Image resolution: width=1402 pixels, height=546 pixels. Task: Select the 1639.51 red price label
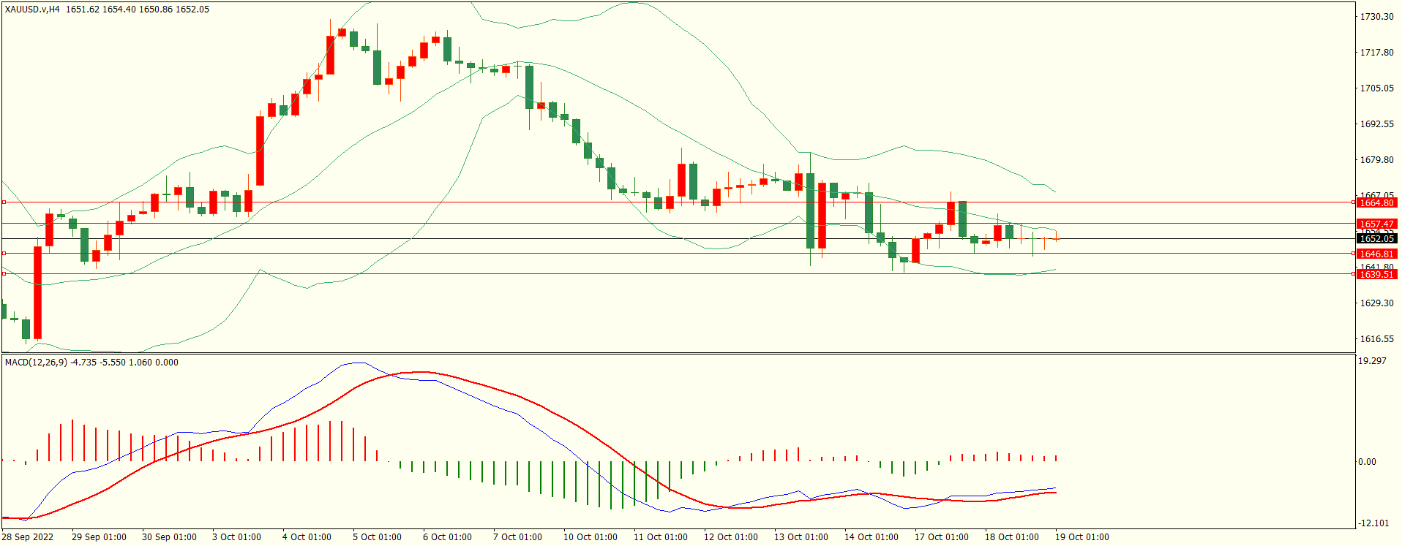[x=1376, y=274]
